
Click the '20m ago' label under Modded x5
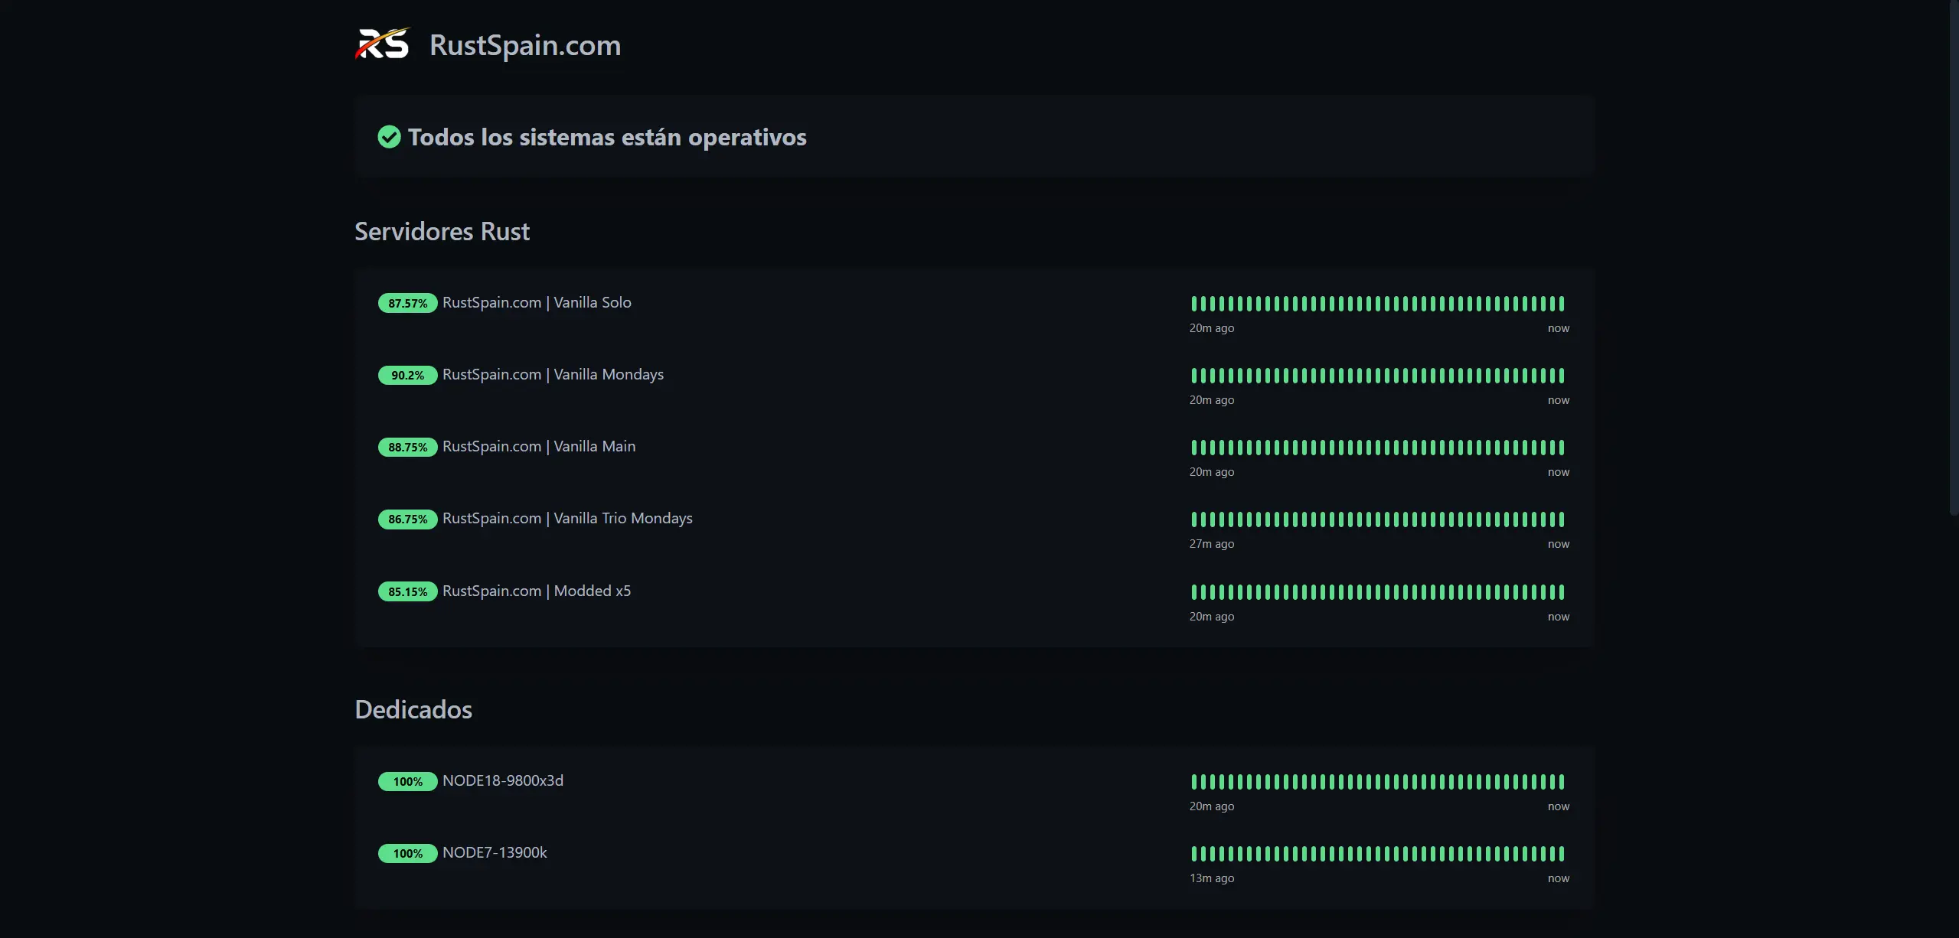[1212, 617]
